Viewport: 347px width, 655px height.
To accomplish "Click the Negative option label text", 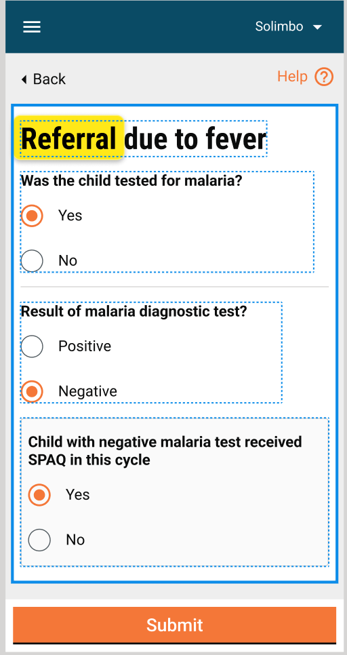I will (87, 391).
